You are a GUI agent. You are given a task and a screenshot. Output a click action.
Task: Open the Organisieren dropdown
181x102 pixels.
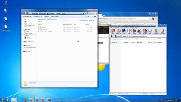27,17
